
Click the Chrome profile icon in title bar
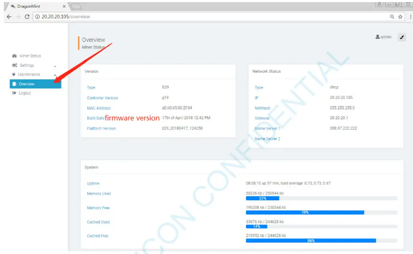point(379,4)
